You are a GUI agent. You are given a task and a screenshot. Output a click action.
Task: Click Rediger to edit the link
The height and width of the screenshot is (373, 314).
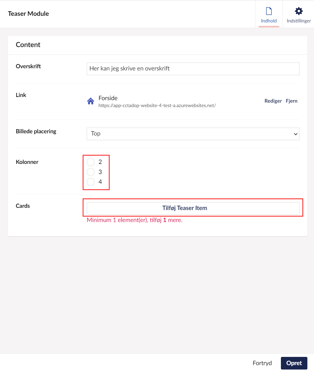[x=273, y=101]
